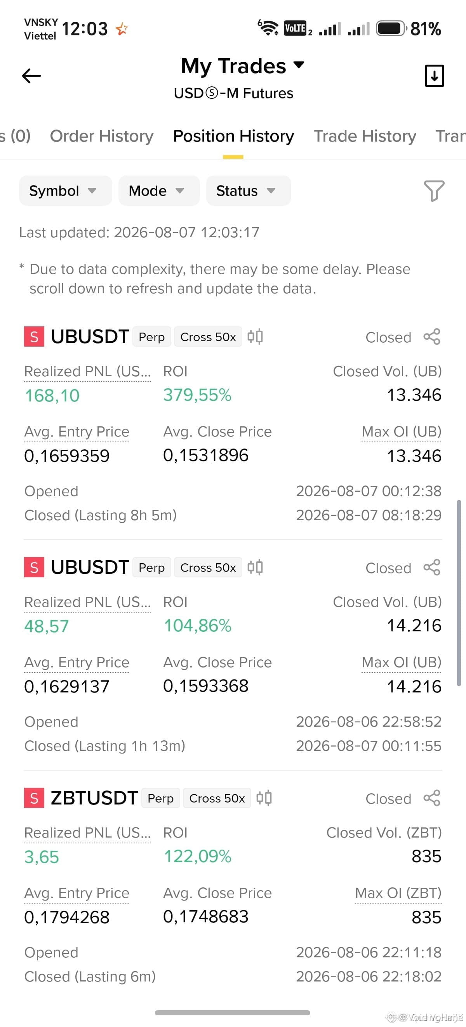Expand the Status filter dropdown
This screenshot has width=466, height=1027.
pos(248,191)
